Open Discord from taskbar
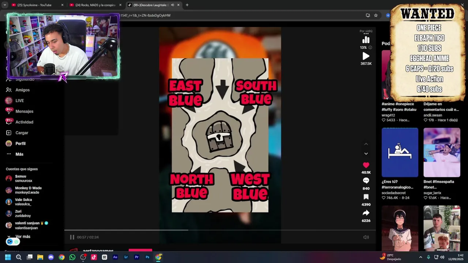This screenshot has height=263, width=468. (x=51, y=257)
